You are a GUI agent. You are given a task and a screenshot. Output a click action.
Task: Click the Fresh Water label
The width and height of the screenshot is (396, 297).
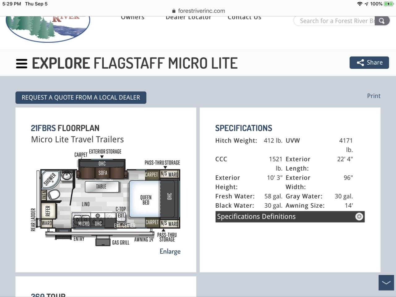235,196
